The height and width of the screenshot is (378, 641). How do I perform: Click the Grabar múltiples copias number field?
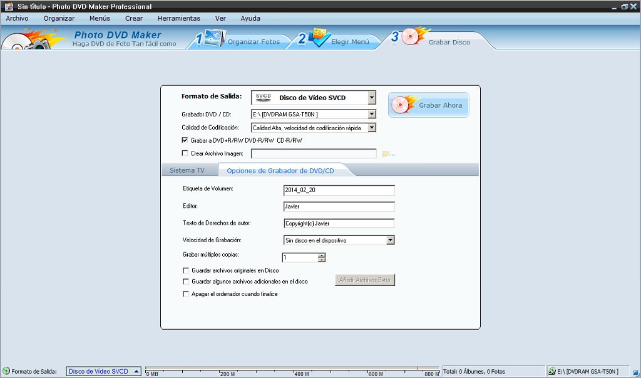(300, 257)
